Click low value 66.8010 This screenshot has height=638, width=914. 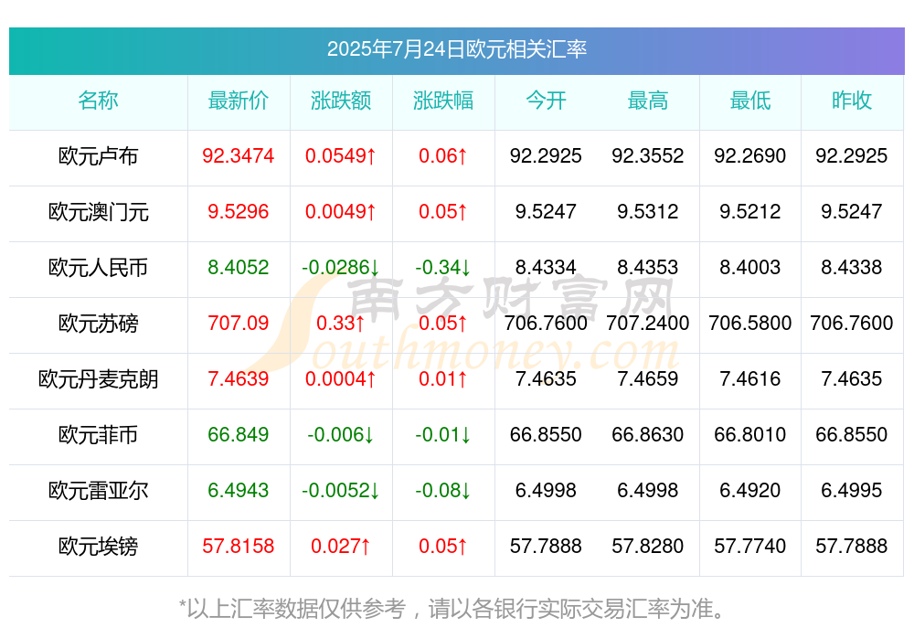(750, 434)
